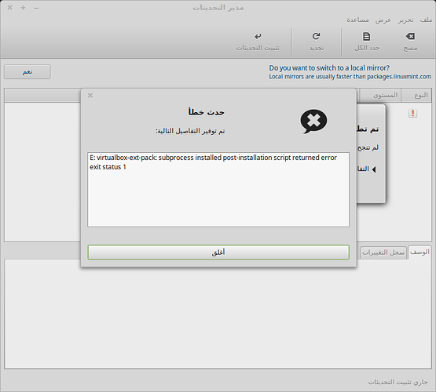Screen dimensions: 436x392
Task: Sort by the النوع (Type) column header
Action: pos(417,95)
